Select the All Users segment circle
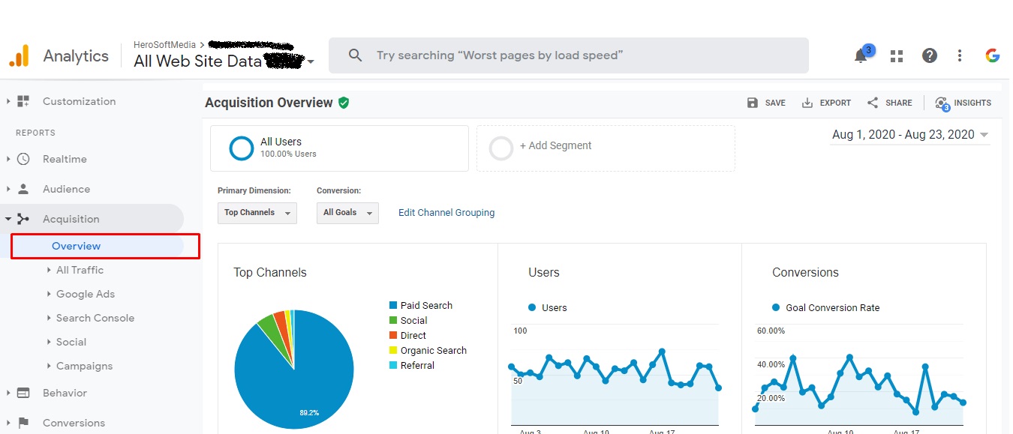This screenshot has height=434, width=1013. (241, 148)
